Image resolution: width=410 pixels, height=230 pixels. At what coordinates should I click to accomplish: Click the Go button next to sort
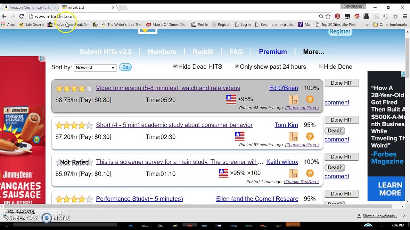click(x=125, y=67)
